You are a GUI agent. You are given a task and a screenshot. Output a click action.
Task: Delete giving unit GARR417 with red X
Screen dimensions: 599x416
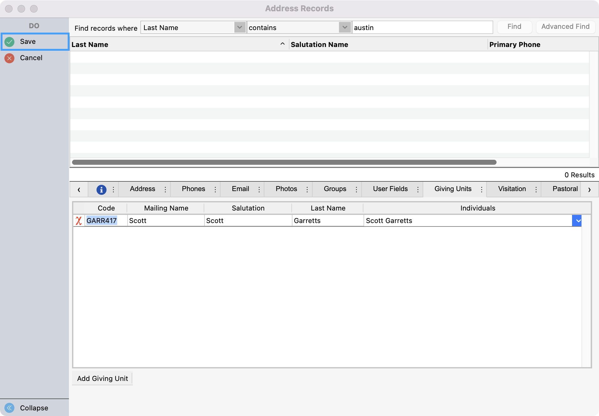pos(79,221)
